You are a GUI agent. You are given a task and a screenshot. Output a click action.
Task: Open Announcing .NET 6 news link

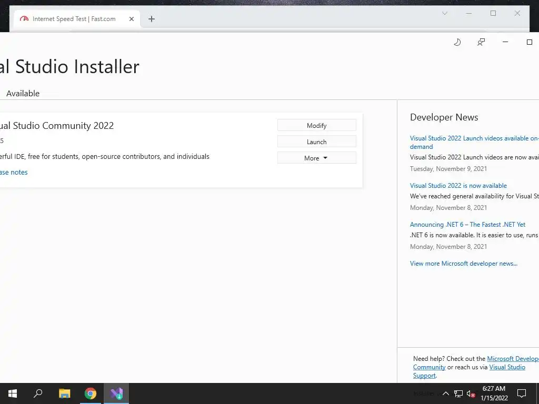point(467,224)
